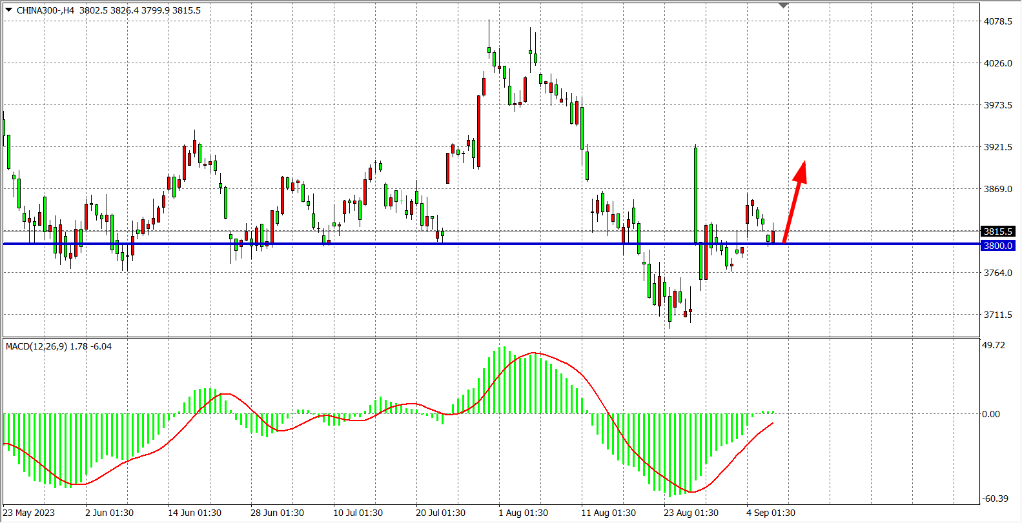Click the CHINA300-,H4 chart title text
This screenshot has height=523, width=1022.
coord(45,10)
